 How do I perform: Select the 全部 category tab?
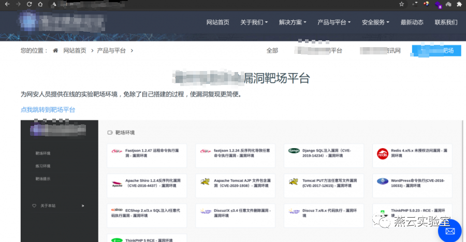[x=272, y=51]
